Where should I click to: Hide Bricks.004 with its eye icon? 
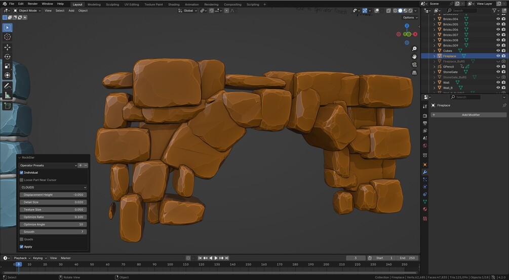pos(498,19)
